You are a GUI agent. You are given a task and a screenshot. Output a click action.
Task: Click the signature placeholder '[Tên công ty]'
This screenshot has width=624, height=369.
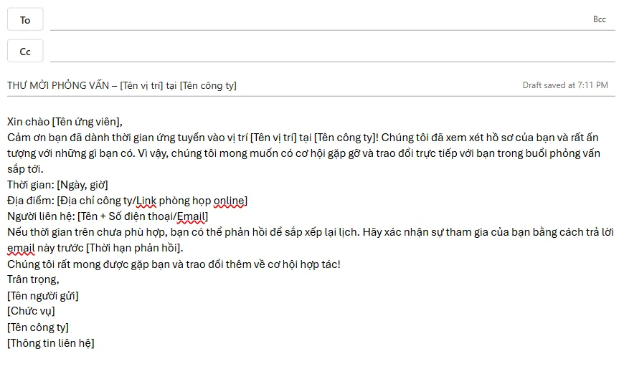click(x=38, y=327)
